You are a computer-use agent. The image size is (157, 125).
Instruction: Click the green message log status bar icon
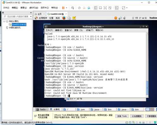[155, 122]
